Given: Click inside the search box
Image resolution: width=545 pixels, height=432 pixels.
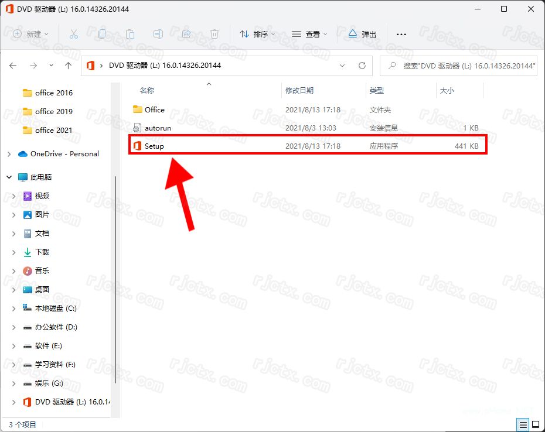Looking at the screenshot, I should tap(463, 66).
